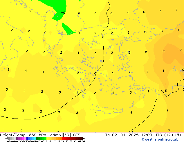The image size is (184, 142).
Task: Click the map title 'Height/Temp. 850 hPa'
Action: click(23, 135)
